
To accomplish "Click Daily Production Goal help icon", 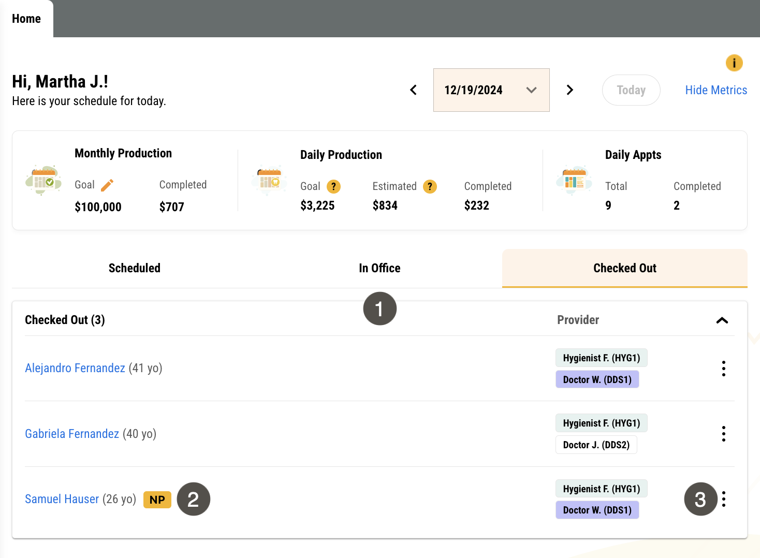I will [334, 186].
